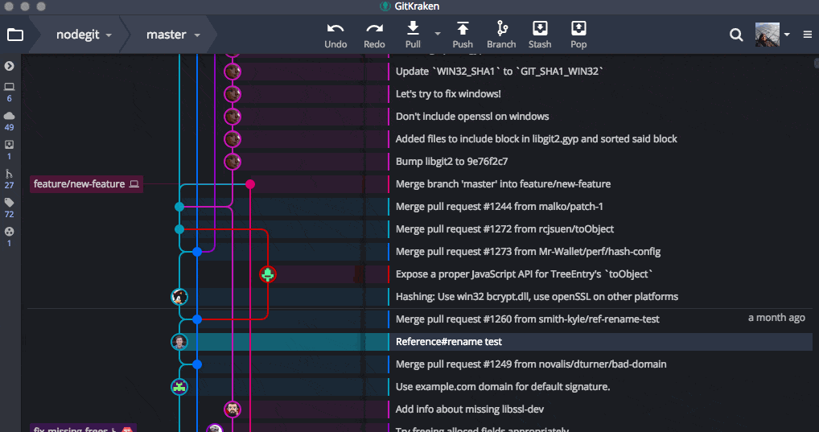Select commit "Expose a proper JavaScript API"
This screenshot has width=819, height=432.
(x=524, y=274)
